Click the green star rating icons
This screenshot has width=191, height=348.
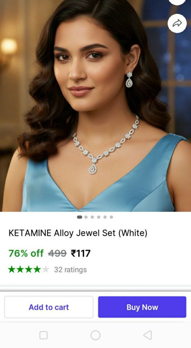tap(25, 270)
